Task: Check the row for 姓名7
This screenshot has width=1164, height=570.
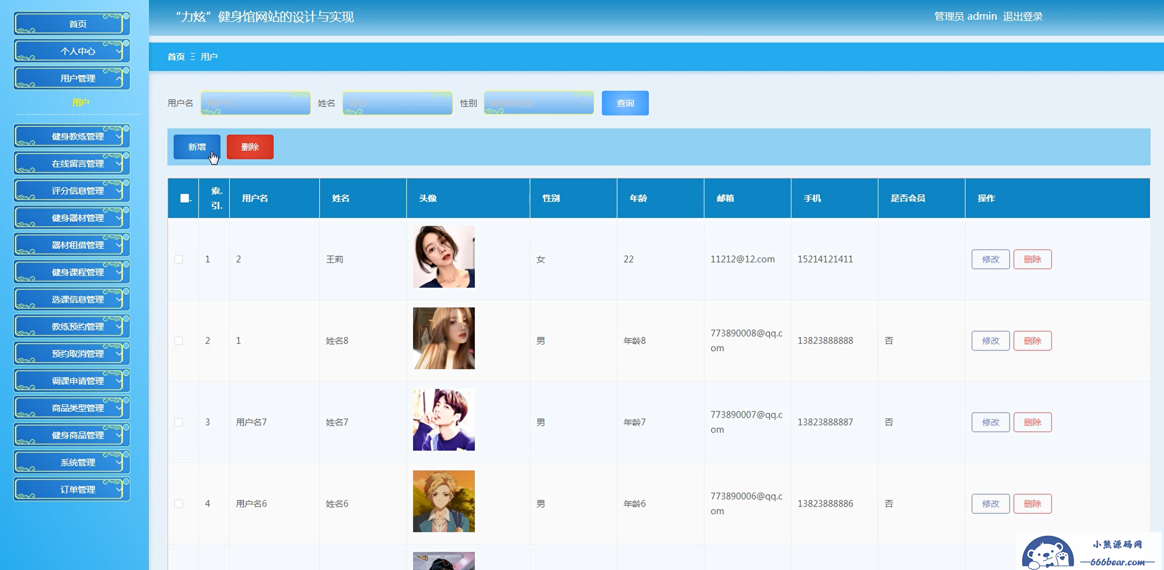Action: point(179,422)
